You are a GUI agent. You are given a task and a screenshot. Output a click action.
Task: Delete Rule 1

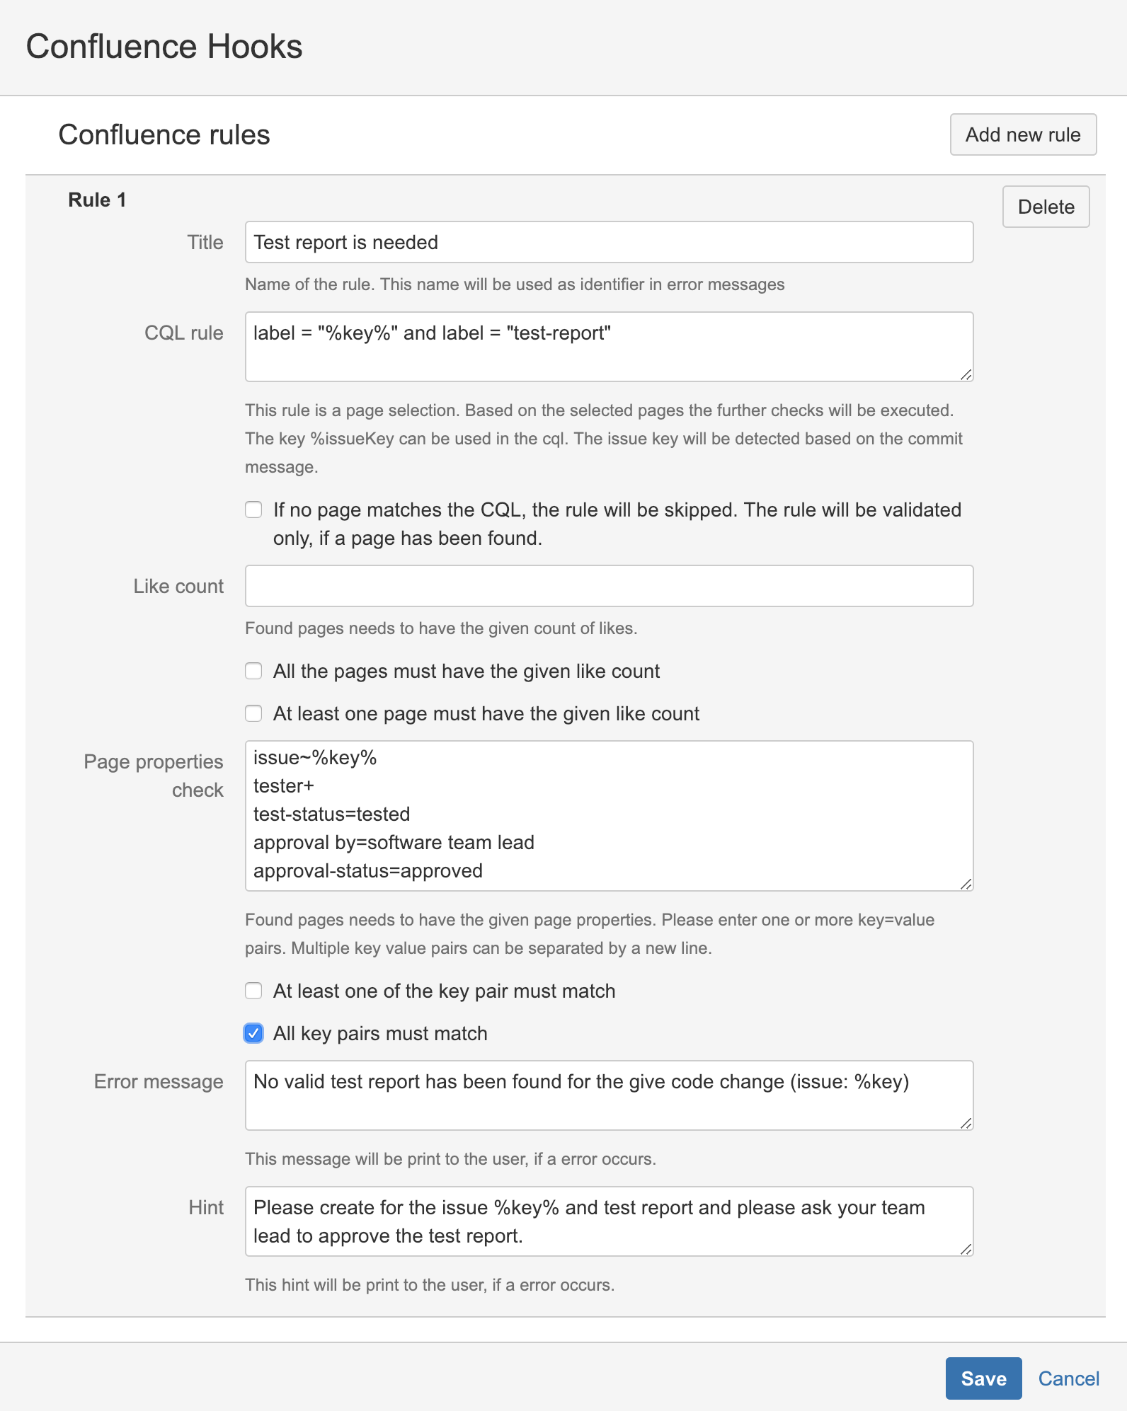tap(1045, 207)
